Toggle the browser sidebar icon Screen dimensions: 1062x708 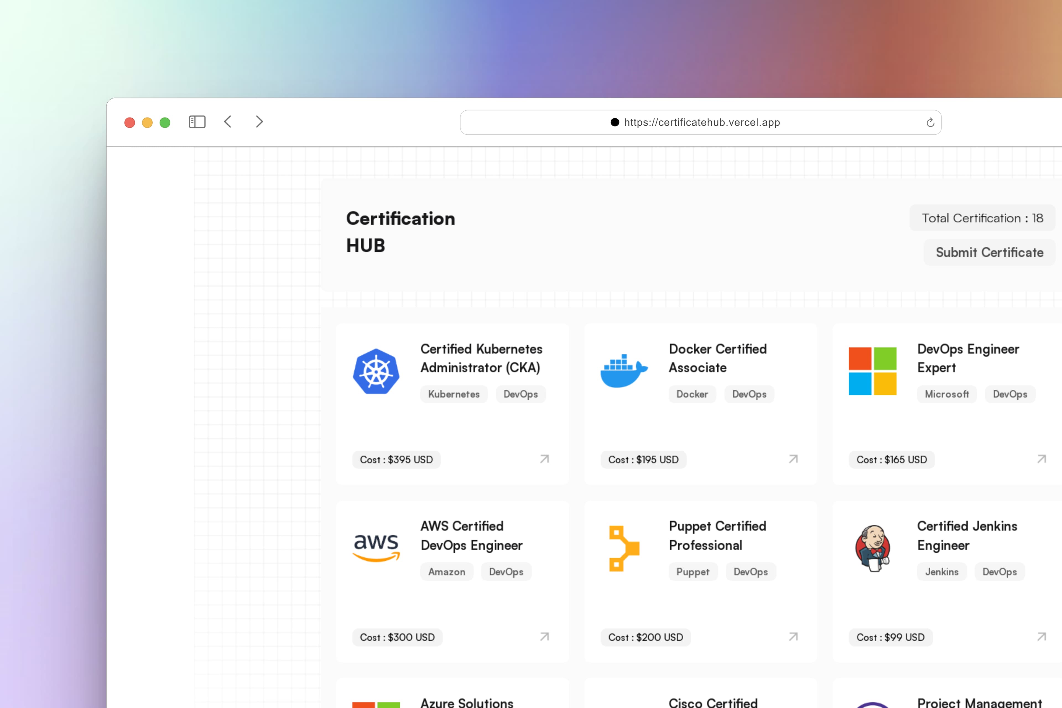(197, 122)
